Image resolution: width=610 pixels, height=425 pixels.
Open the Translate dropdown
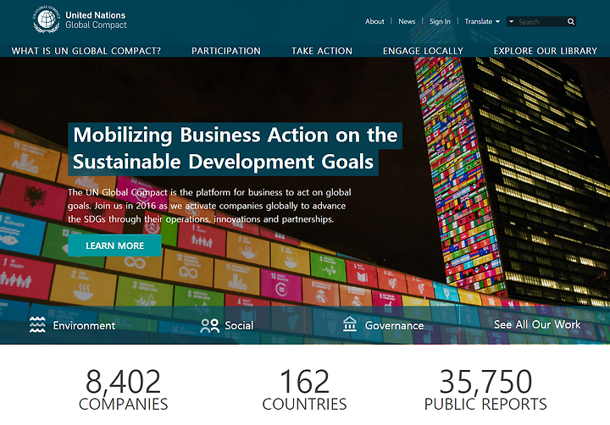coord(482,21)
